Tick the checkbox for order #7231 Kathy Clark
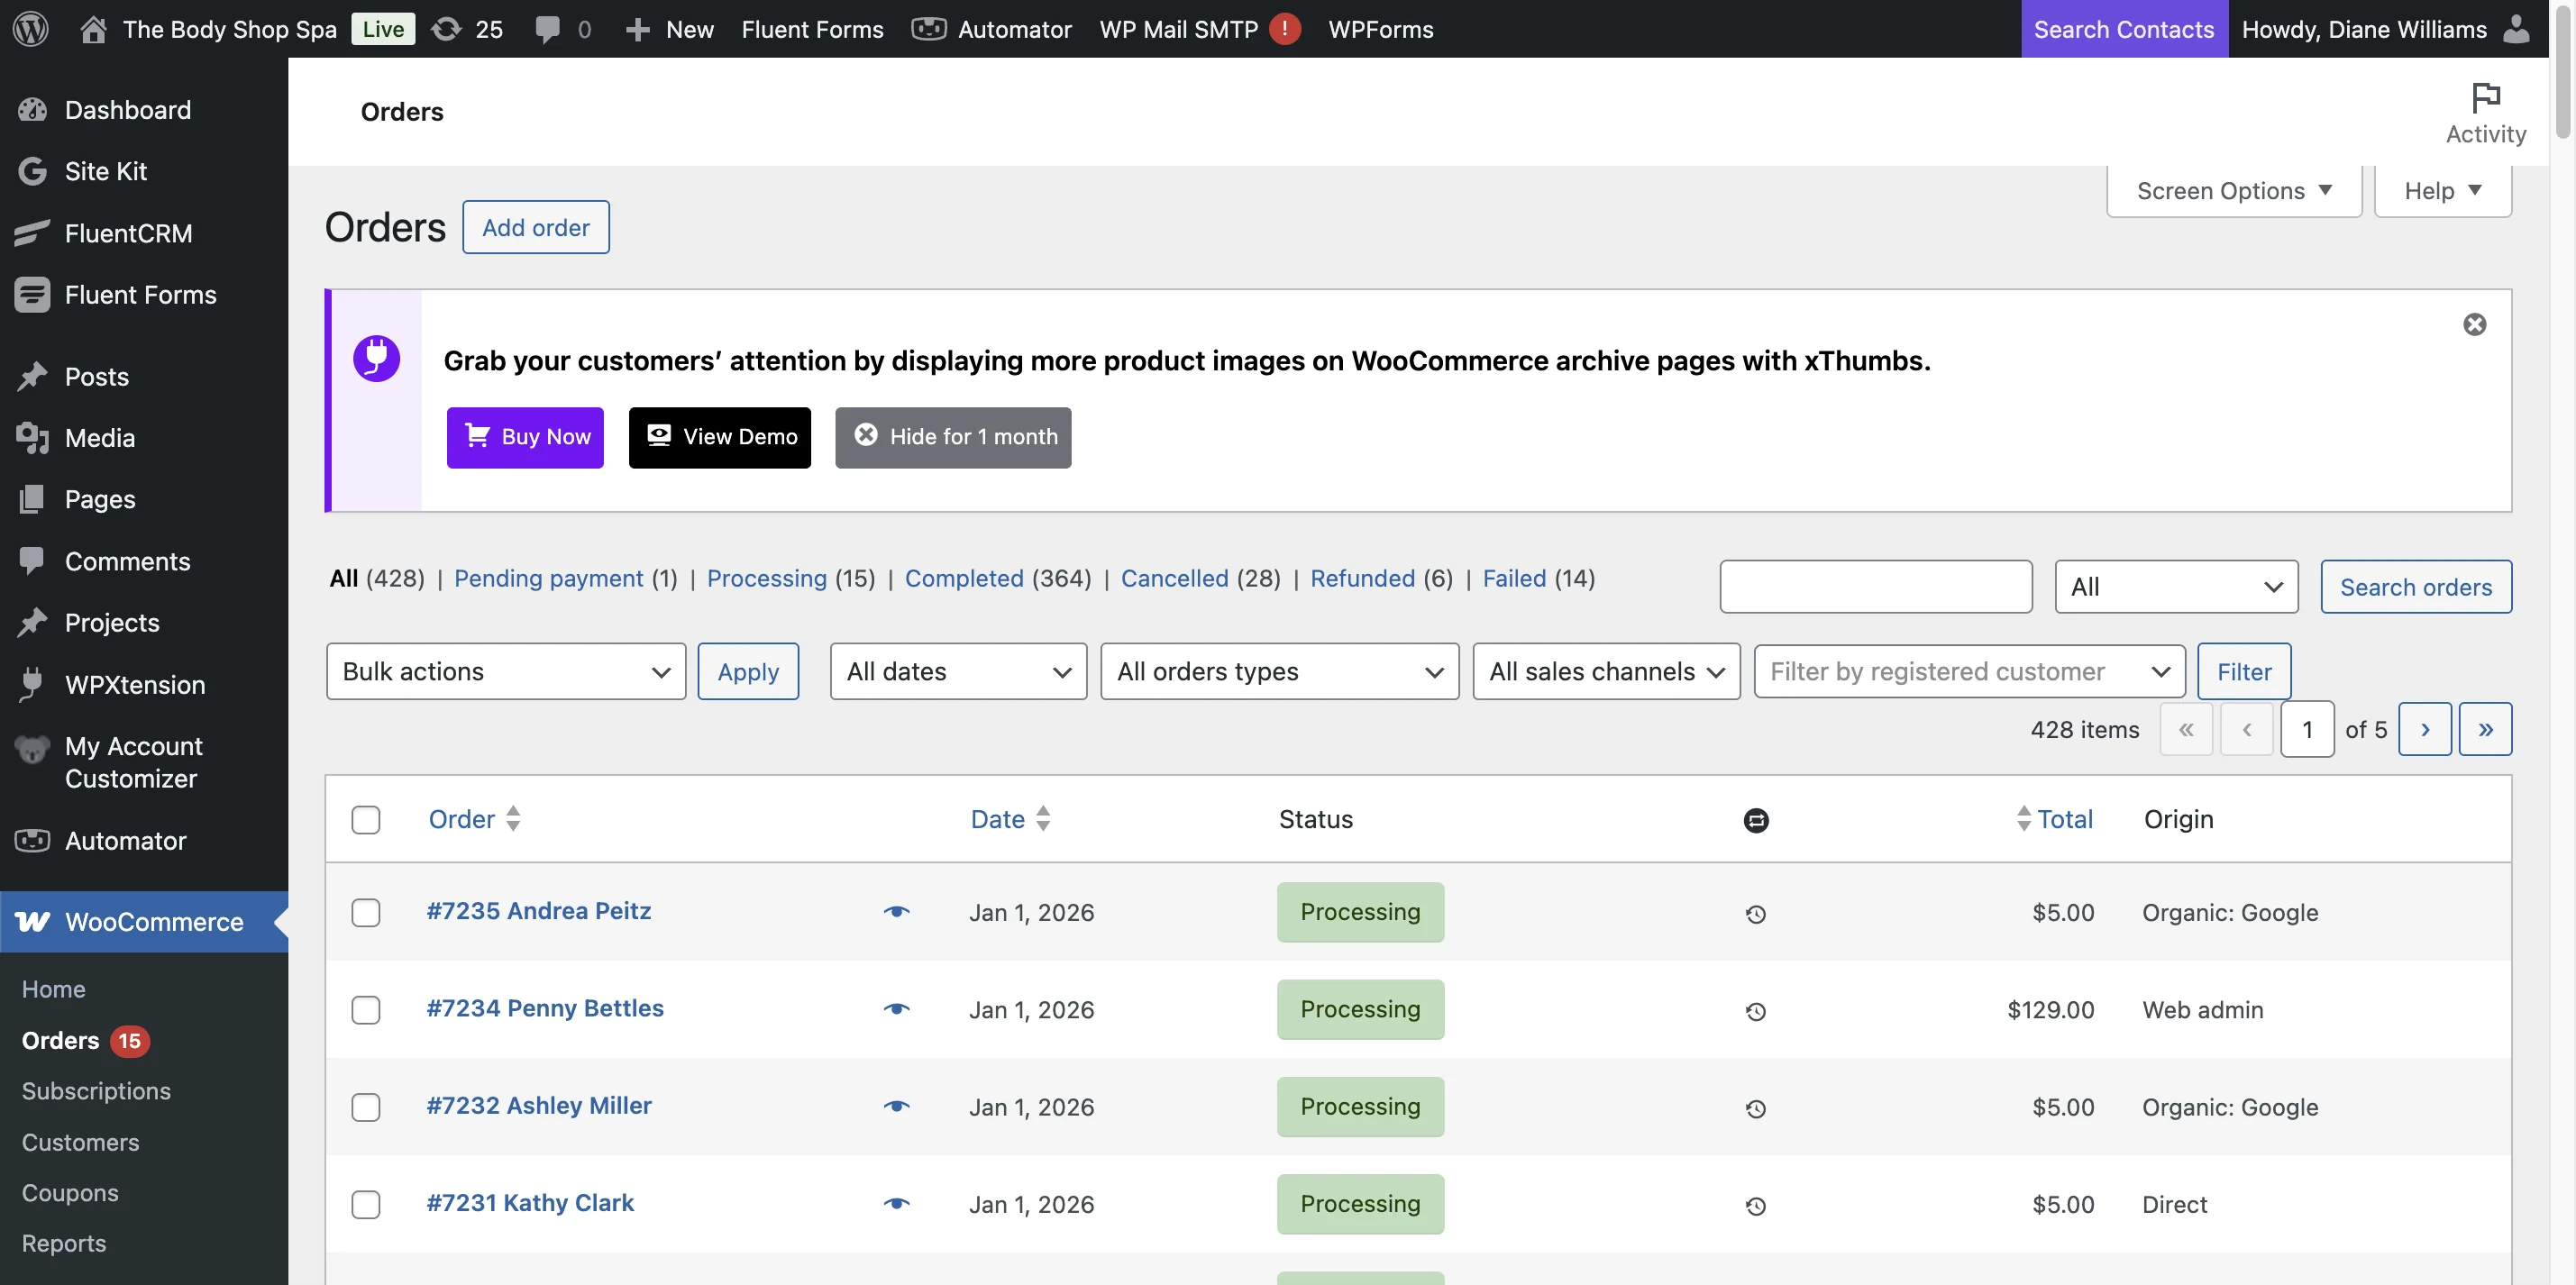The width and height of the screenshot is (2576, 1285). point(365,1204)
